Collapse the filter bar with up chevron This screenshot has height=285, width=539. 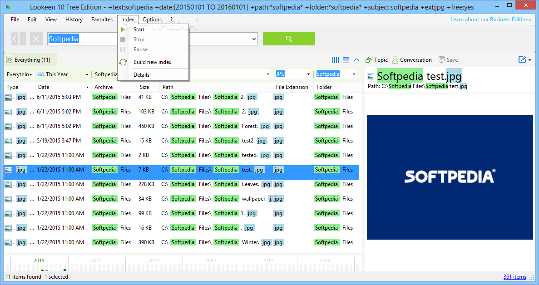coord(356,60)
